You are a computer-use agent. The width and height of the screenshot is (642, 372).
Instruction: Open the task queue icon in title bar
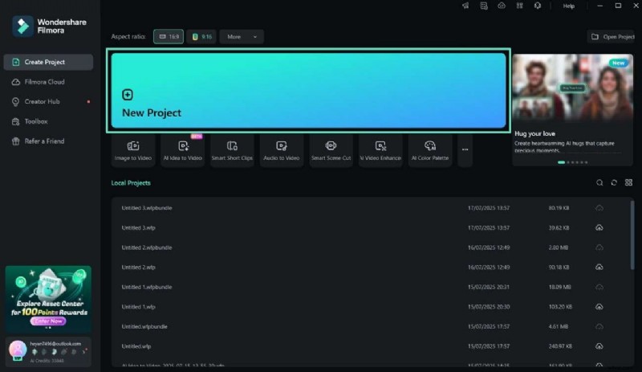point(484,6)
